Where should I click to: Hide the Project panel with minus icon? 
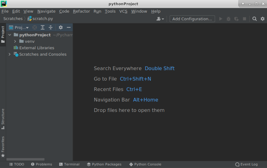(x=69, y=27)
